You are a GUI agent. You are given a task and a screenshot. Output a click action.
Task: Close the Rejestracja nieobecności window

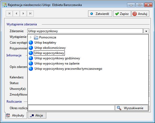click(x=148, y=5)
